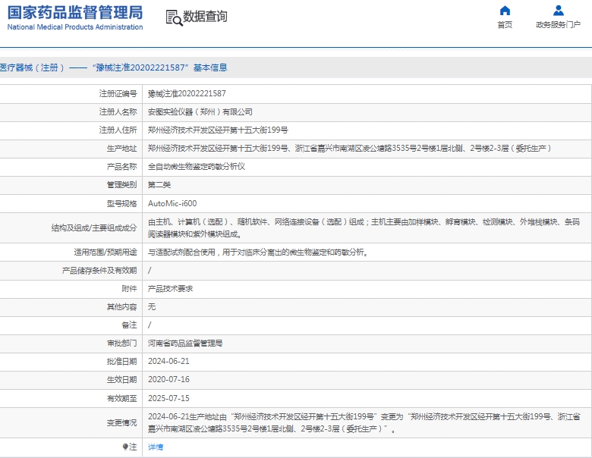Select the 产品技术要求 attachment value

170,289
